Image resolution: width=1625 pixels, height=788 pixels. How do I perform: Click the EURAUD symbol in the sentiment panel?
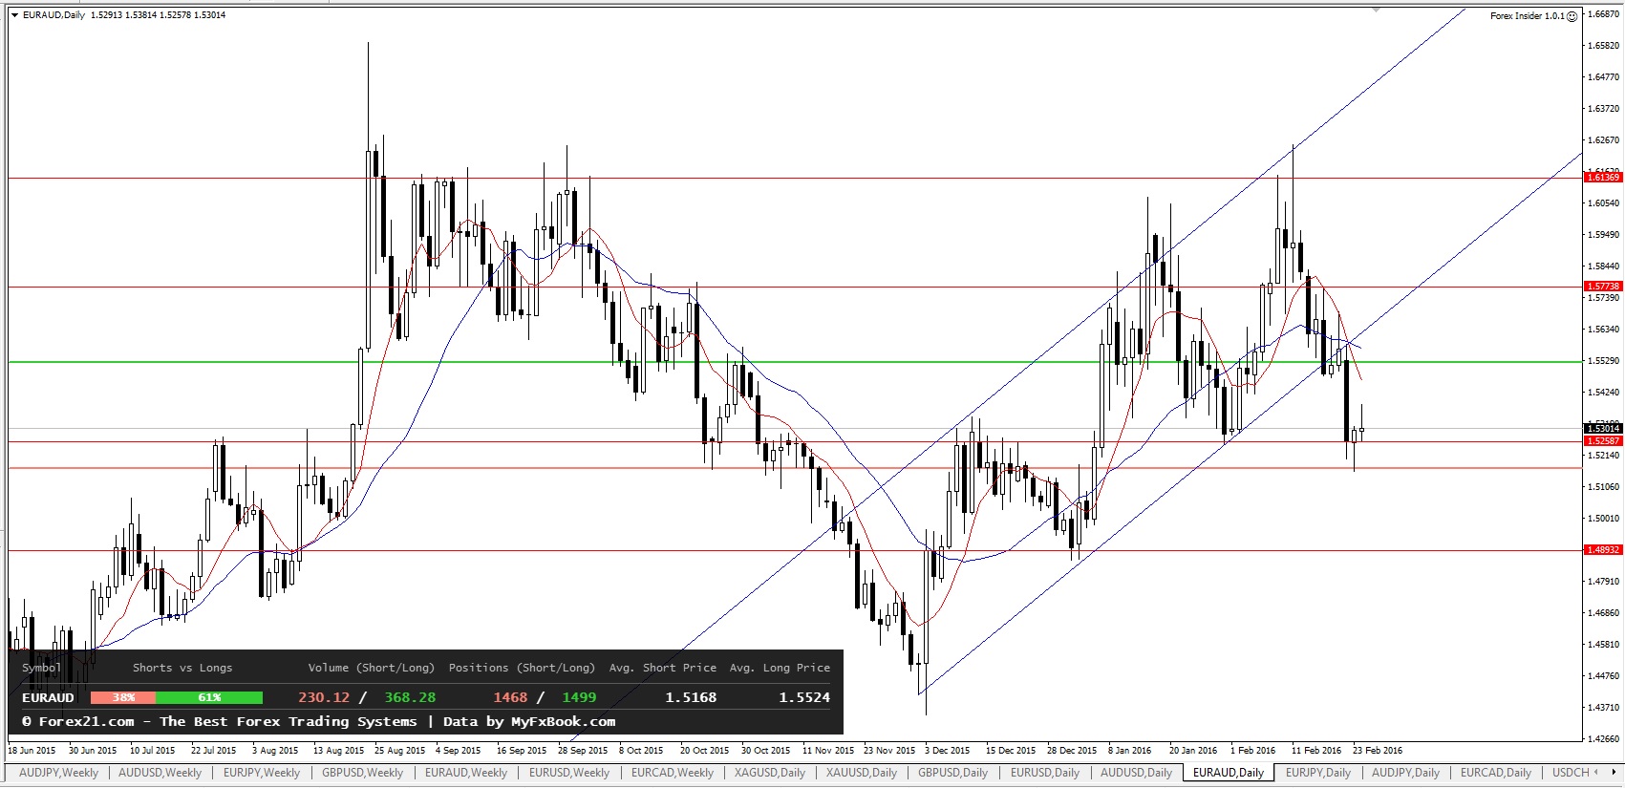coord(48,698)
